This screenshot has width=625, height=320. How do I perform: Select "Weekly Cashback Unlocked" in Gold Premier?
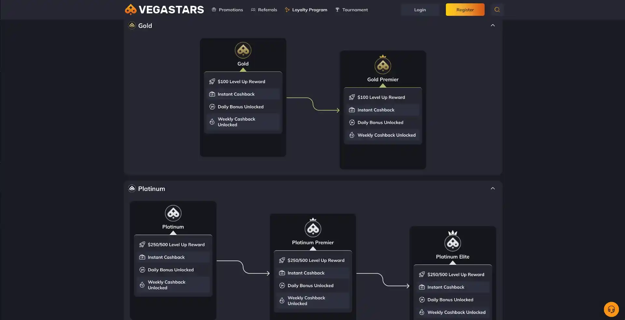(x=386, y=135)
